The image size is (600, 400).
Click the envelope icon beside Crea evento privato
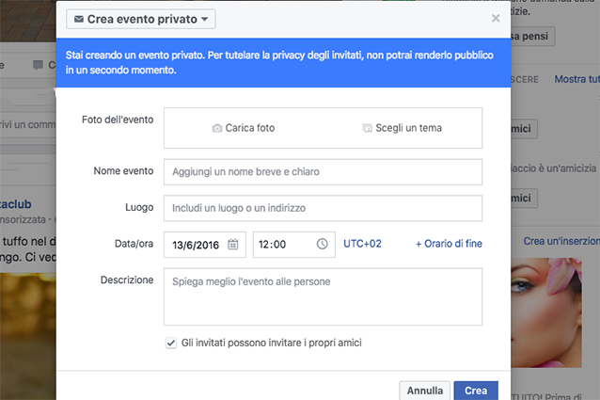[x=78, y=19]
